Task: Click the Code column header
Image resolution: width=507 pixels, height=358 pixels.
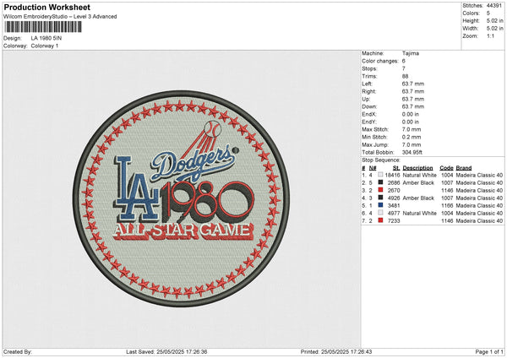Action: 446,167
